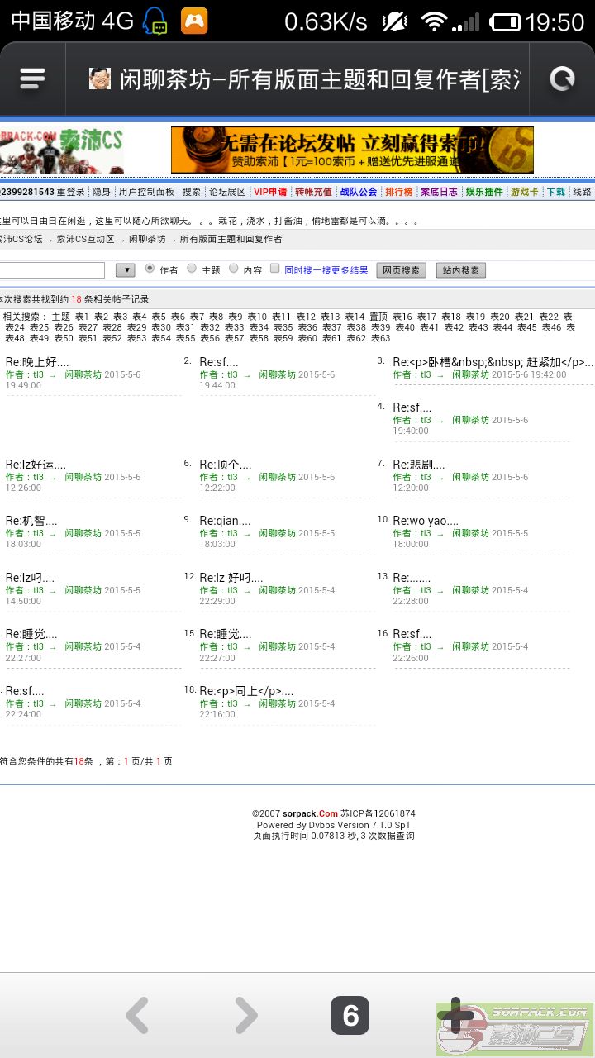Tap the page reload icon
This screenshot has width=595, height=1058.
562,79
